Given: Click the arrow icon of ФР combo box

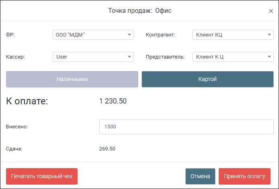Looking at the screenshot, I should [129, 35].
